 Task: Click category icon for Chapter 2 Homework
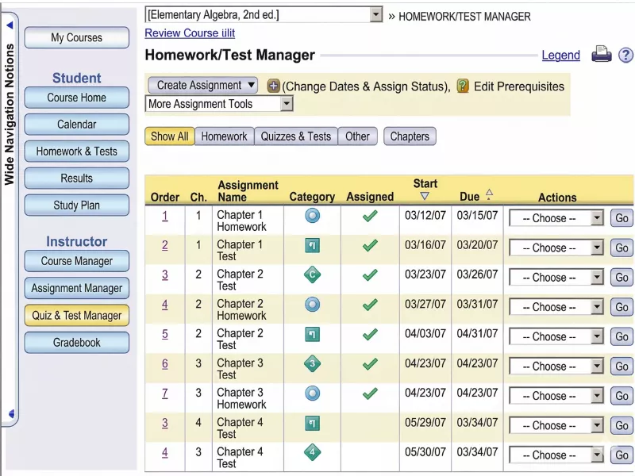(312, 305)
